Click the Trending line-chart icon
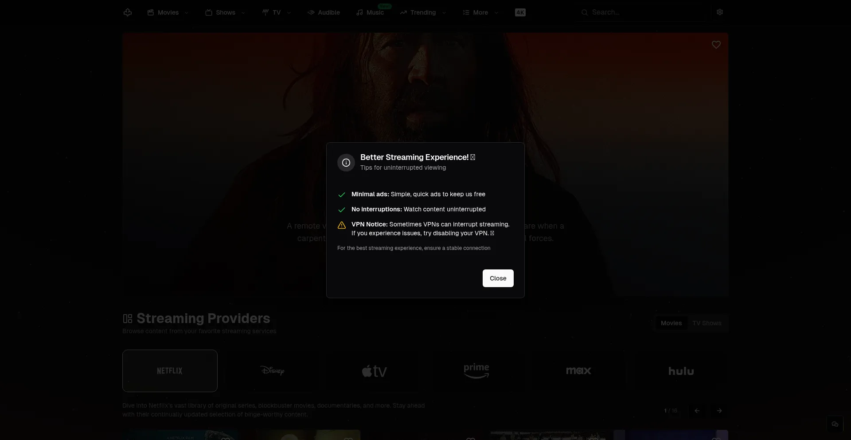 402,12
